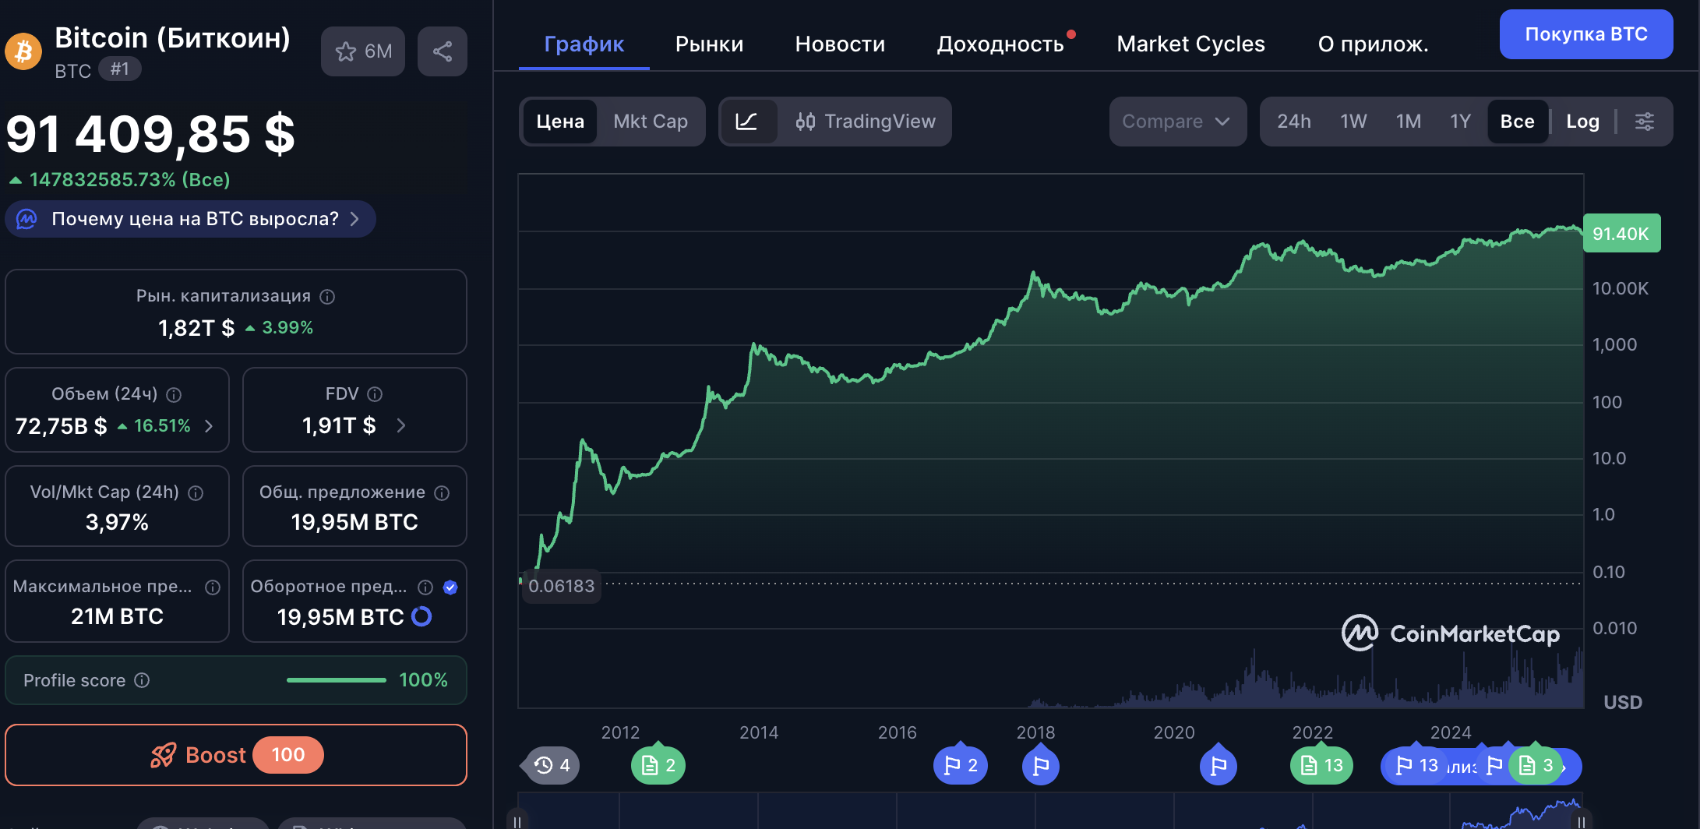Select the line chart icon
The width and height of the screenshot is (1700, 829).
tap(746, 122)
